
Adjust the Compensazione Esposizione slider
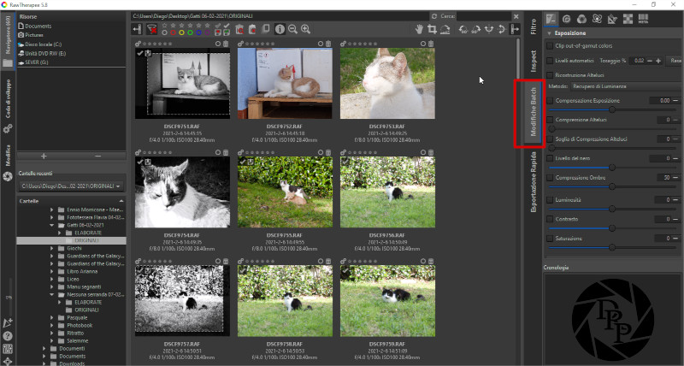pos(611,109)
